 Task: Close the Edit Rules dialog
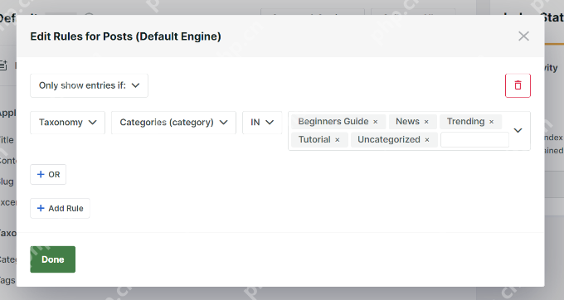pos(523,36)
